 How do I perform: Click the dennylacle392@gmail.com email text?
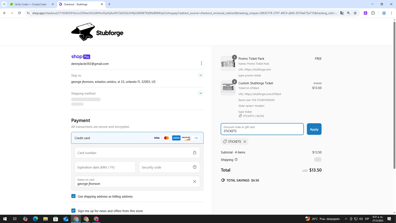tap(90, 64)
